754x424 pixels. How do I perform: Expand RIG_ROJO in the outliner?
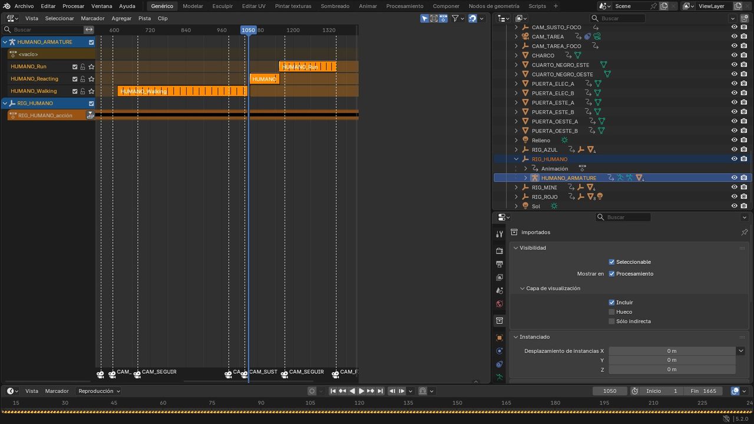click(x=517, y=197)
